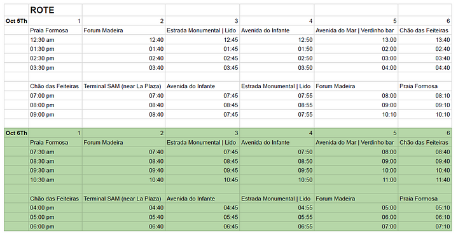The width and height of the screenshot is (458, 236).
Task: Select the 05:00 pm departure cell
Action: (55, 217)
